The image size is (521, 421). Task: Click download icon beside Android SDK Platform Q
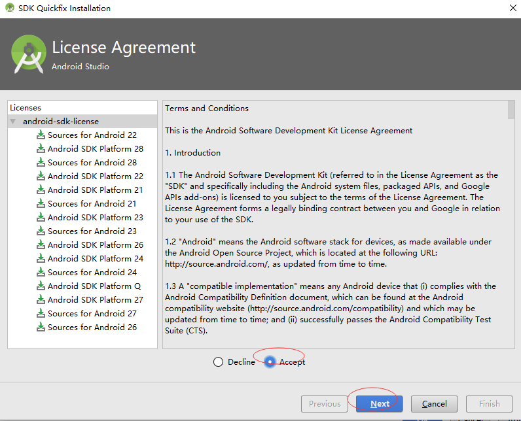[41, 286]
